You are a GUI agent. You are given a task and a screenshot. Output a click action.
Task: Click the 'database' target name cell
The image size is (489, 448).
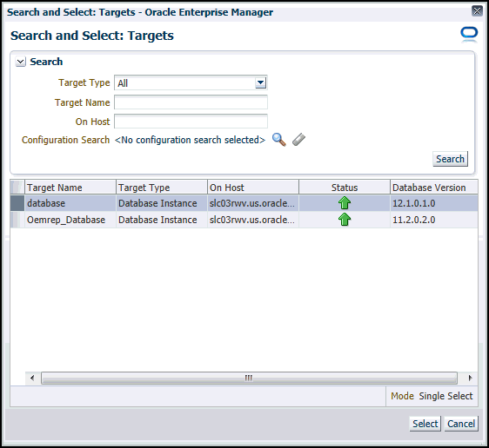(x=70, y=203)
